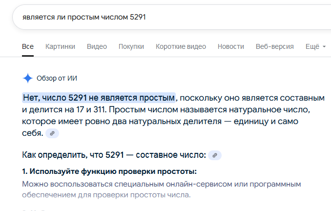The image size is (331, 211).
Task: Open source link icon after the word "себя"
Action: [x=52, y=133]
